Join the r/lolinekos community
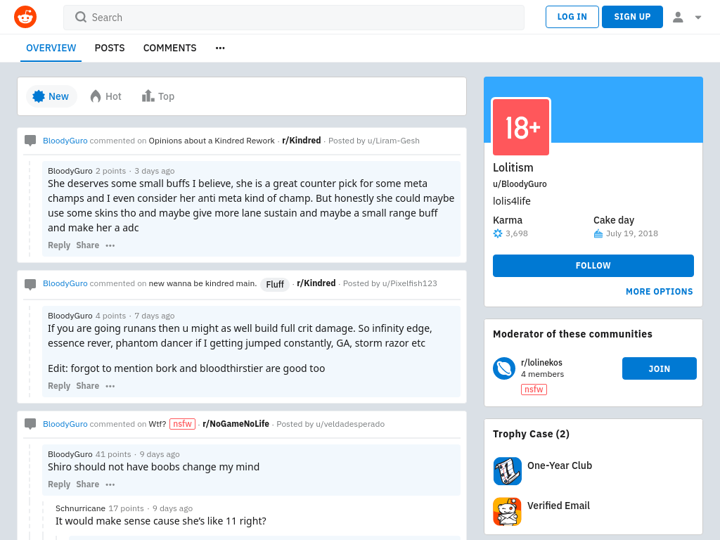720x540 pixels. coord(659,368)
